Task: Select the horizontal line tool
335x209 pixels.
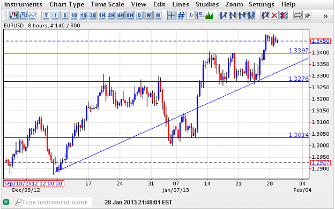Action: (x=242, y=16)
